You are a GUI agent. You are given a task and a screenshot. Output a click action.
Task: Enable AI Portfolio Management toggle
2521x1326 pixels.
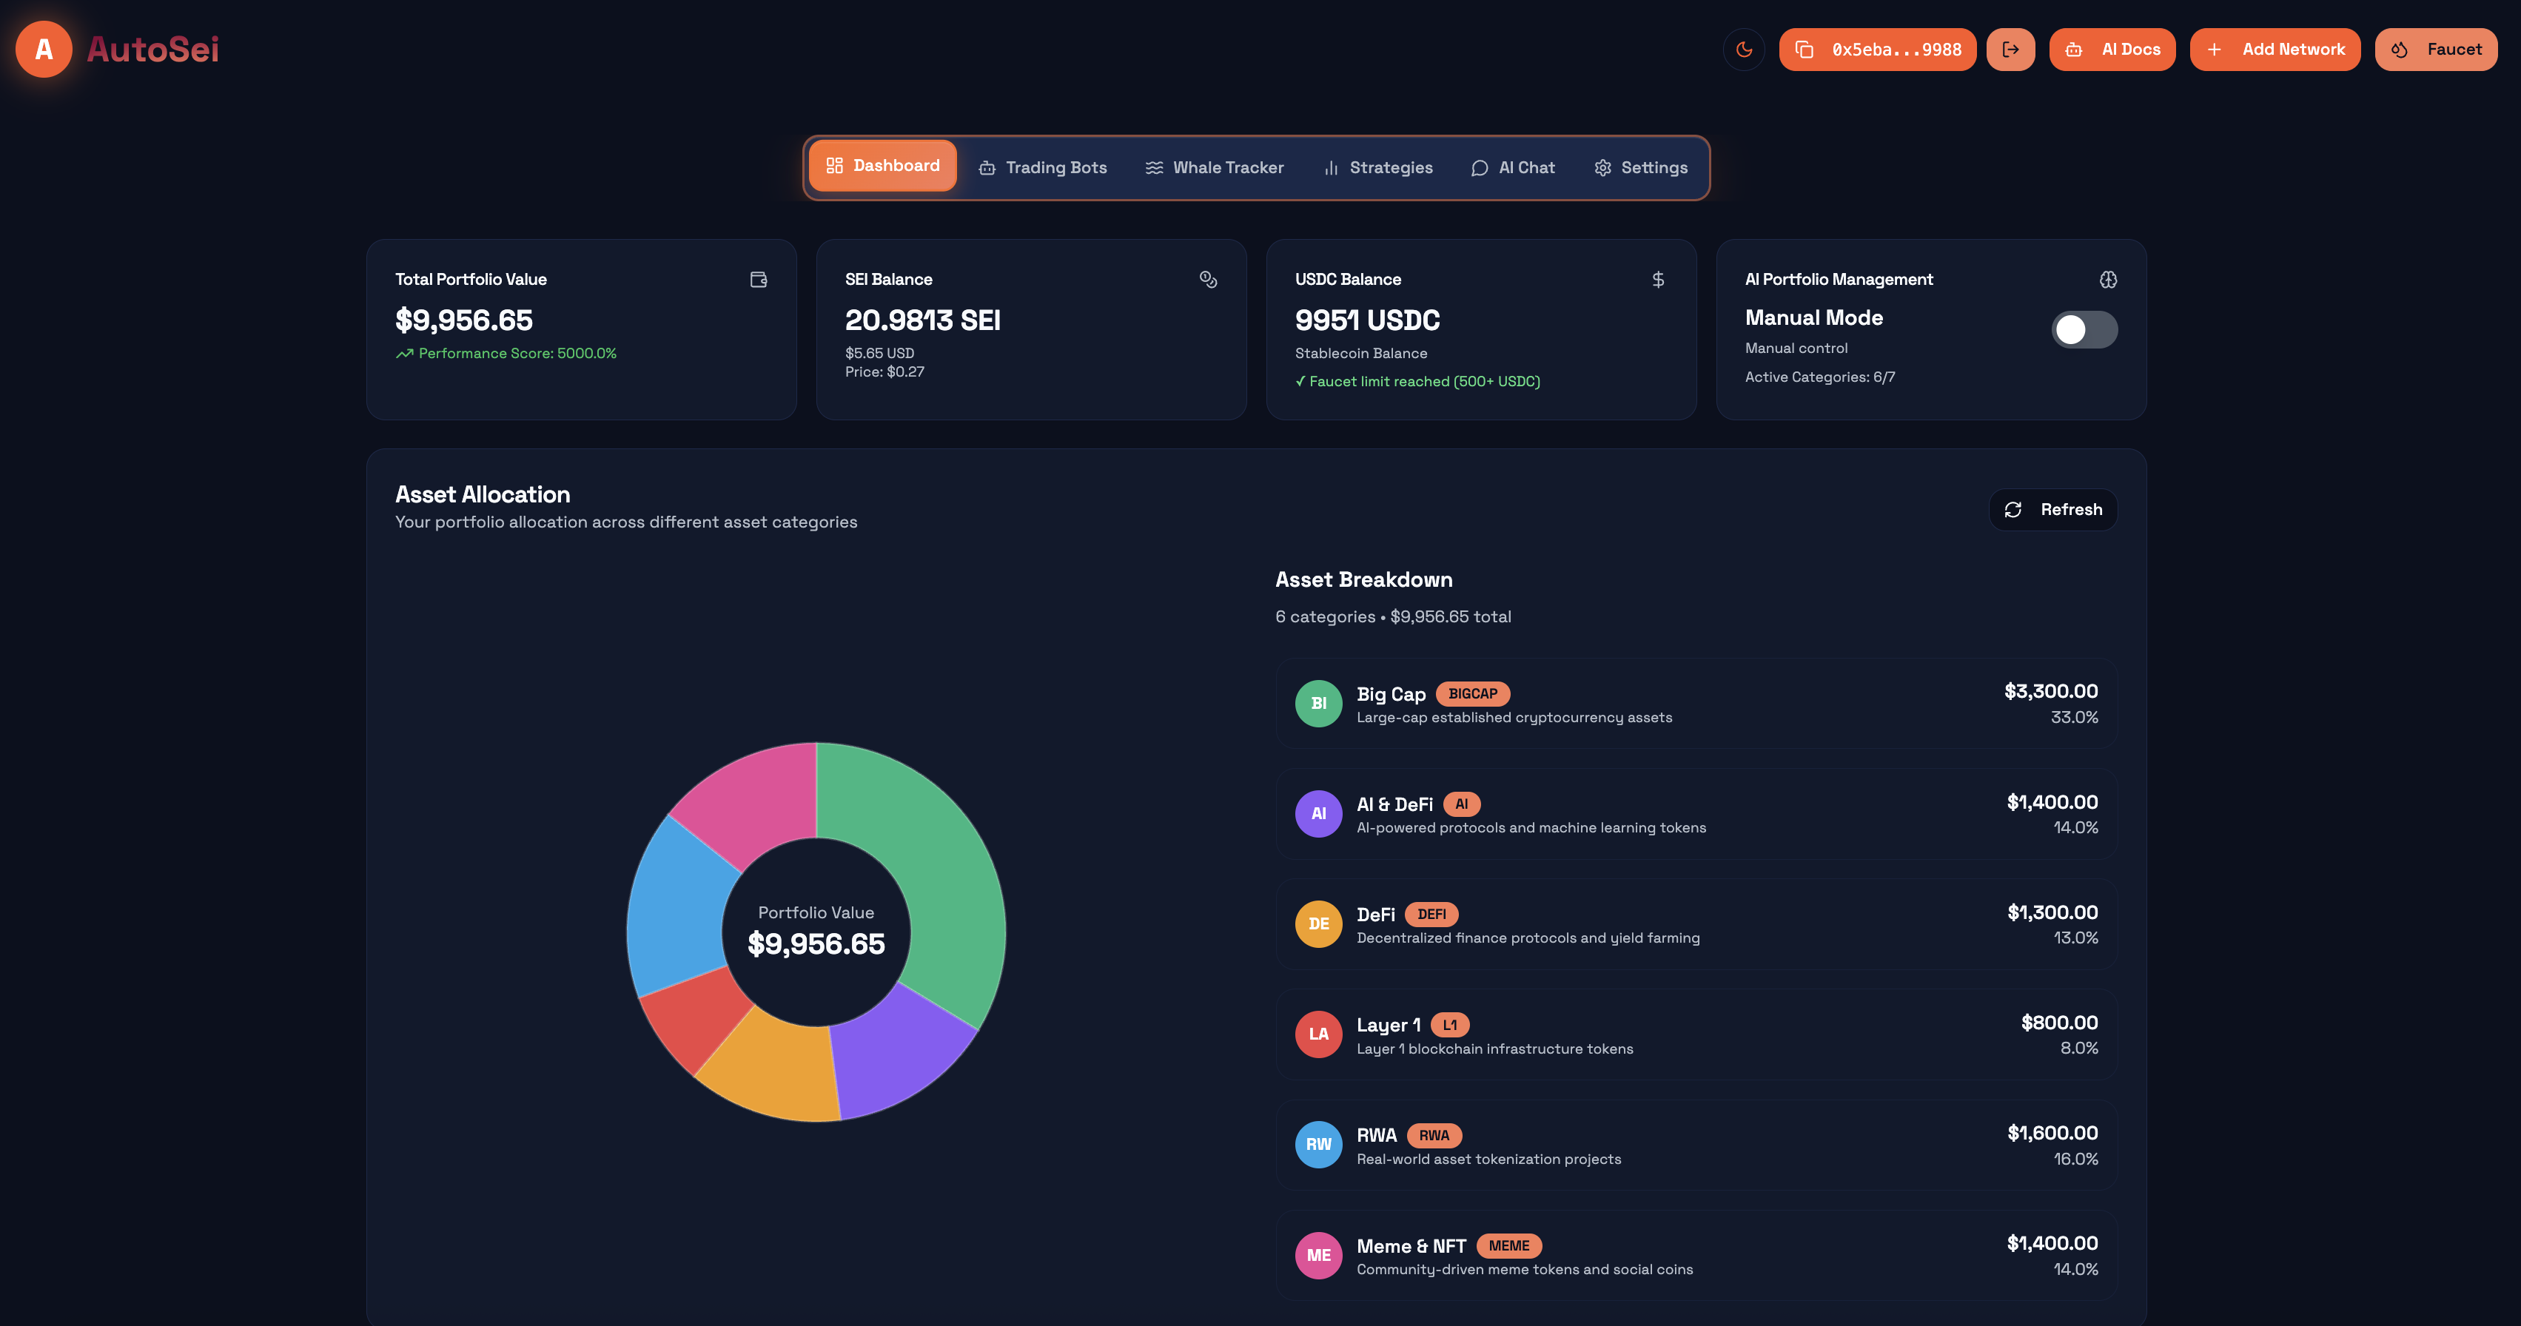(2084, 330)
